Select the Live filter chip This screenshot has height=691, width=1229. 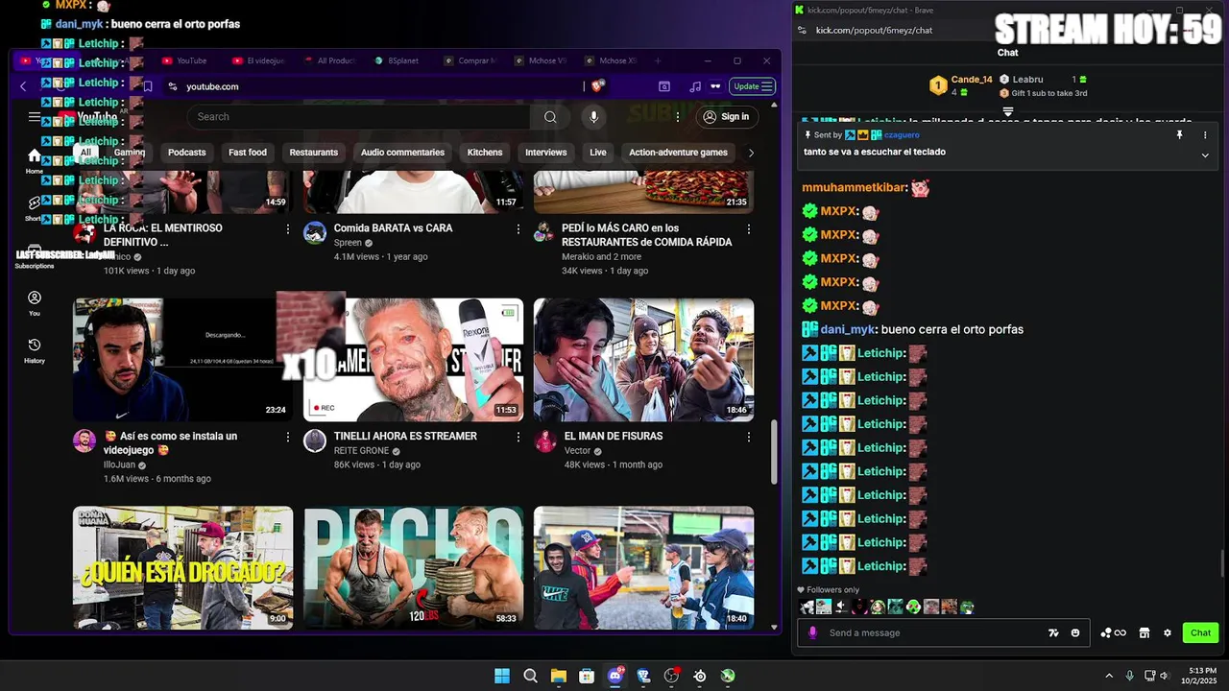pyautogui.click(x=598, y=153)
